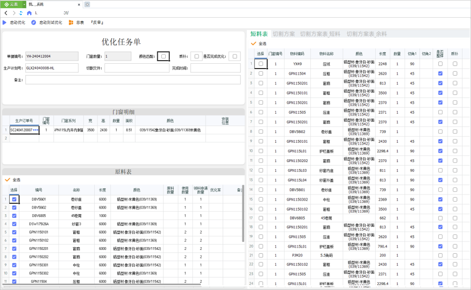Select the length cell 662
This screenshot has width=471, height=290.
[x=383, y=218]
